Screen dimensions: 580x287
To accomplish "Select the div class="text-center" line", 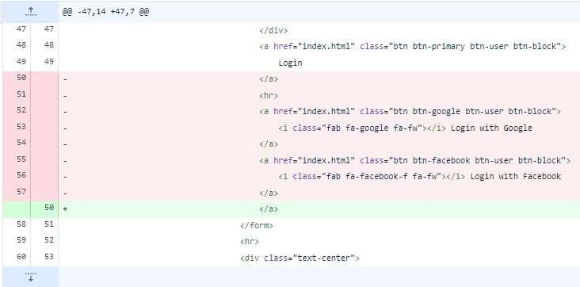I will (x=300, y=258).
